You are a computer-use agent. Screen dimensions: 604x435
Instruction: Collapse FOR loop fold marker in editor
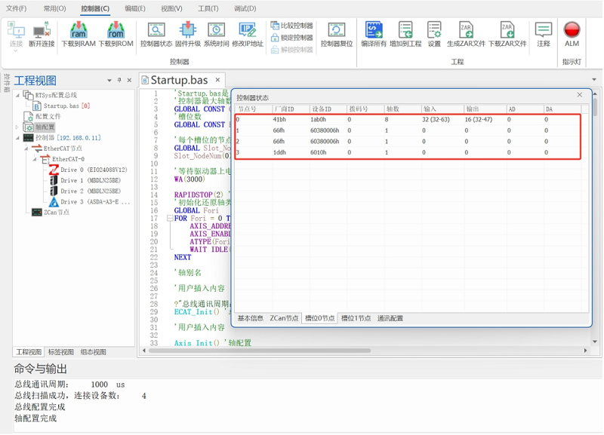(x=170, y=219)
